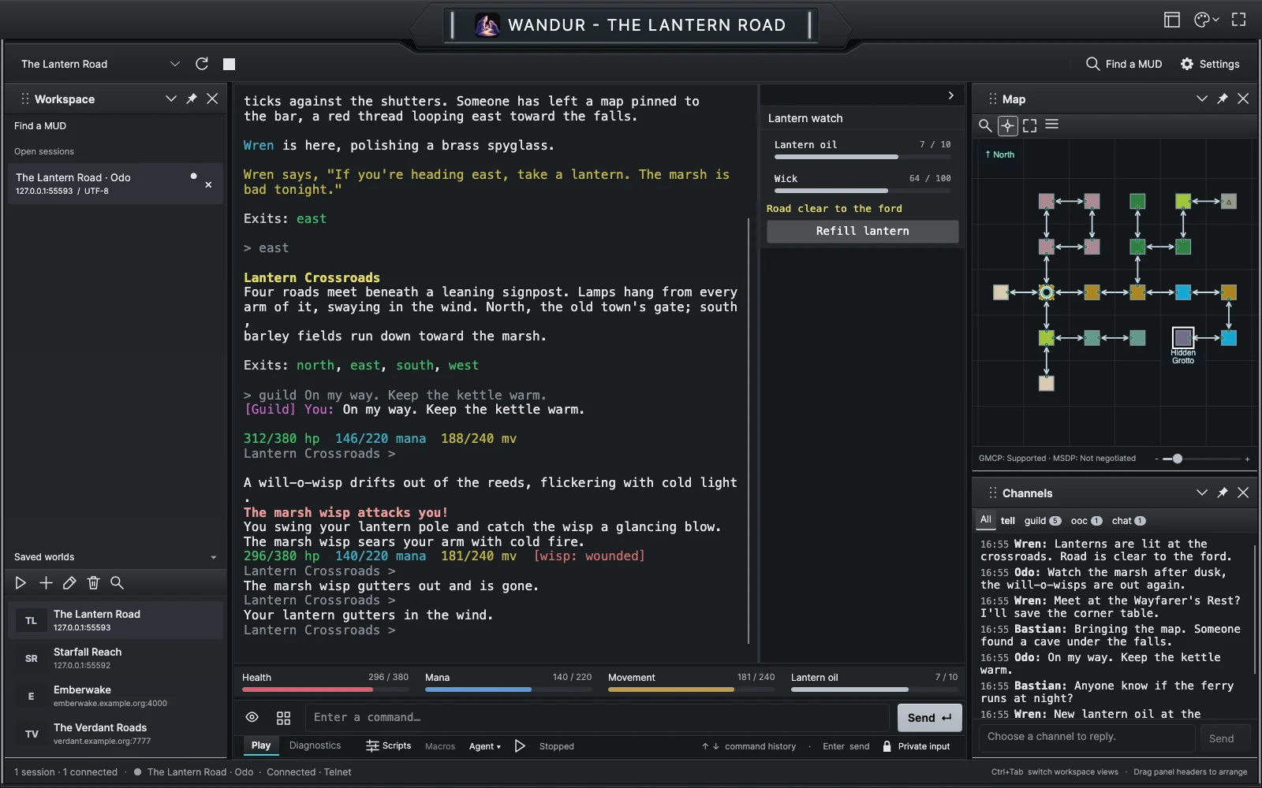Toggle fullscreen from the title bar icon
The width and height of the screenshot is (1262, 788).
pos(1239,20)
